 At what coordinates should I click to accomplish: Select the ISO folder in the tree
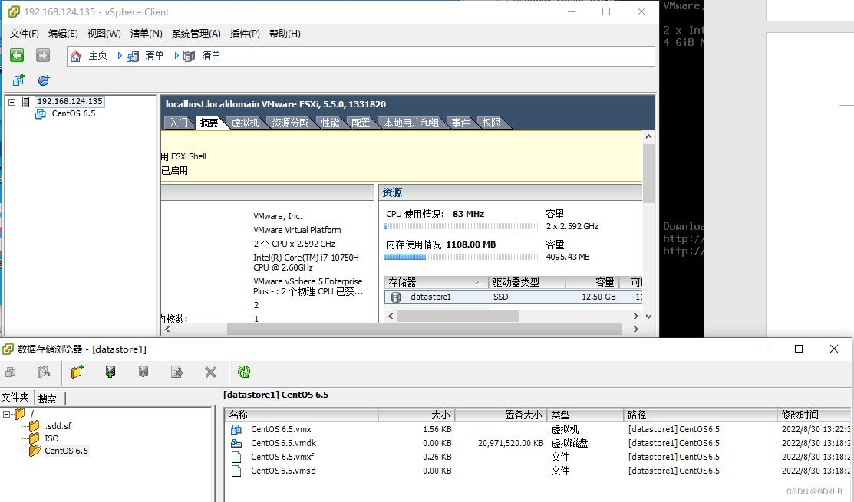(51, 438)
